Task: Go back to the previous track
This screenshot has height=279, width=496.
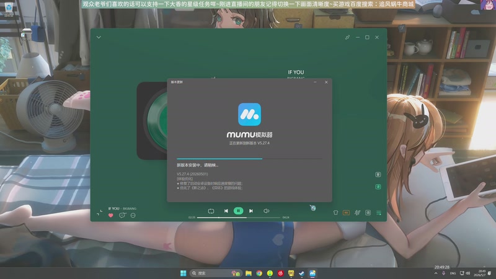Action: coord(226,211)
